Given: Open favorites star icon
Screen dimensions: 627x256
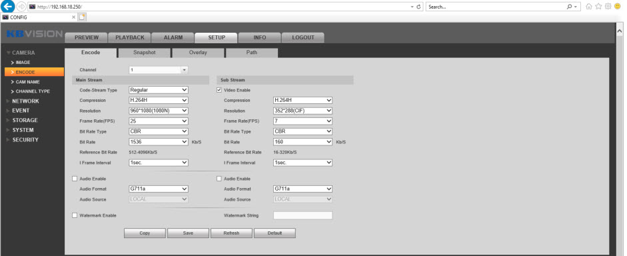Looking at the screenshot, I should 598,7.
